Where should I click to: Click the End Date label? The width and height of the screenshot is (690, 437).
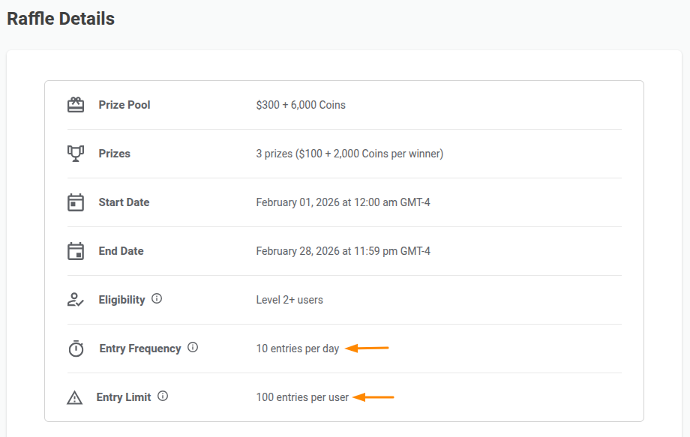[121, 251]
